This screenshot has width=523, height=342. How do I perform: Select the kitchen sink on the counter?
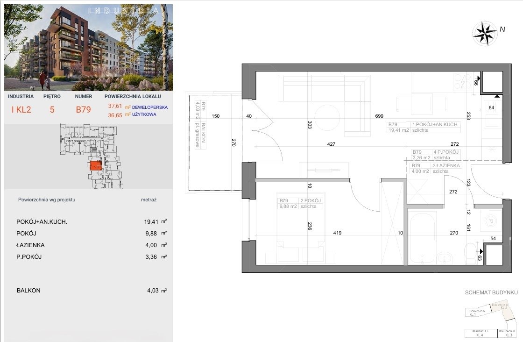pyautogui.click(x=491, y=120)
